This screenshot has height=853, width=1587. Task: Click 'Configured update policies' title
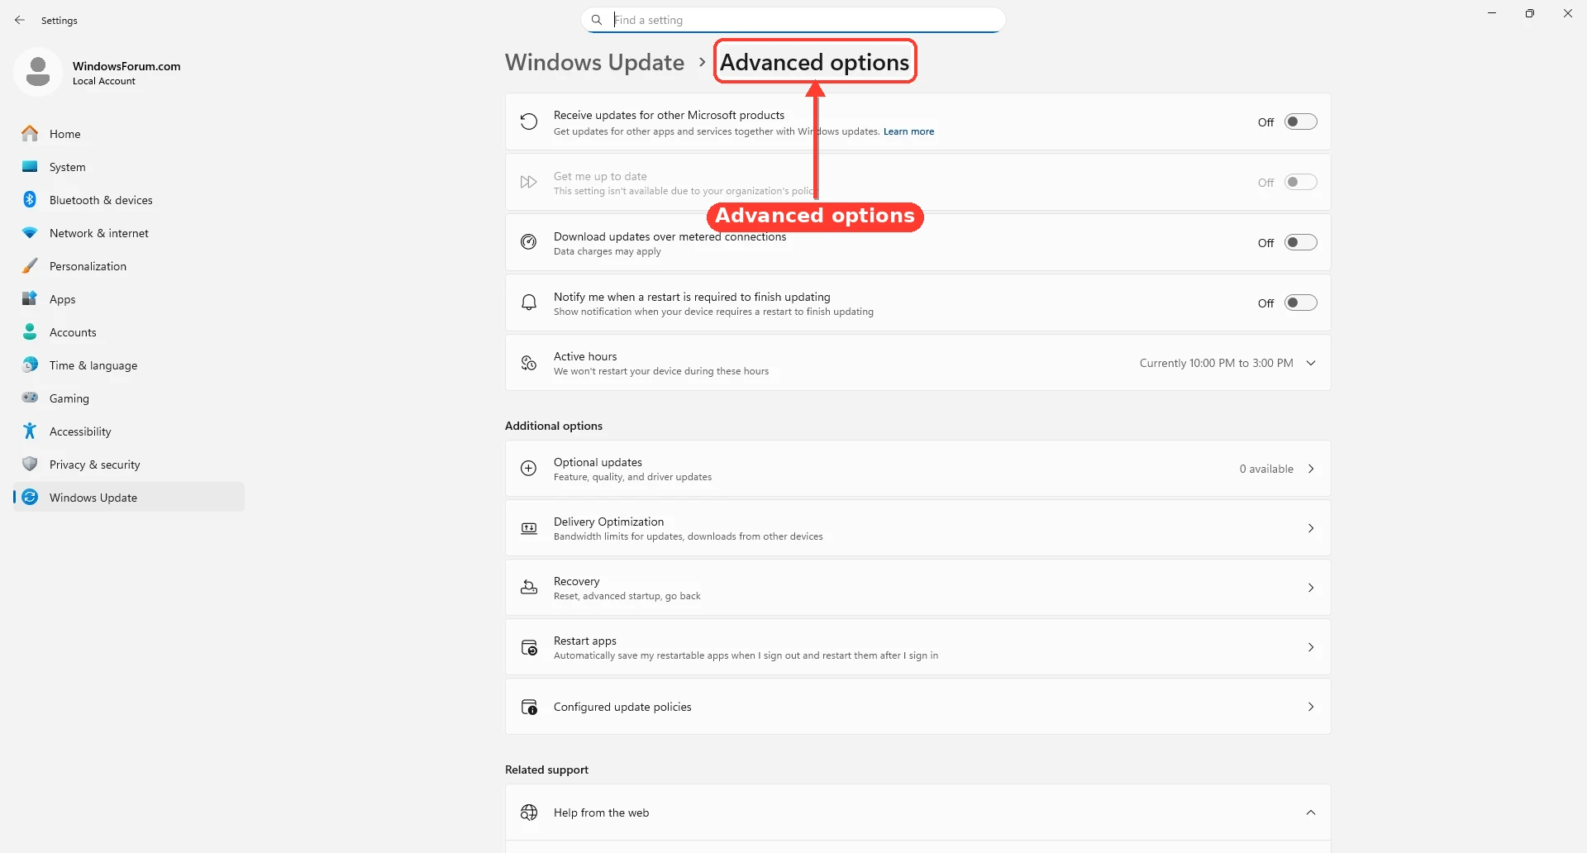pos(622,707)
